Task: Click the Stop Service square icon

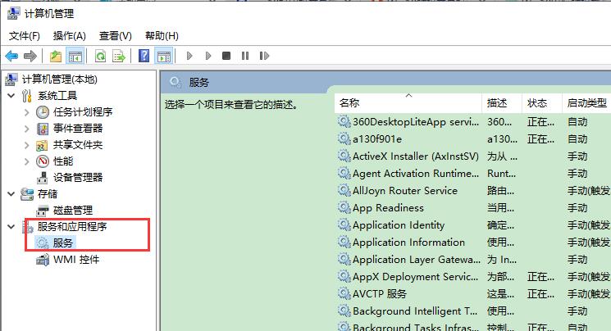Action: (226, 56)
